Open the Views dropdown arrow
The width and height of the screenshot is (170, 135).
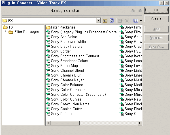coord(141,21)
